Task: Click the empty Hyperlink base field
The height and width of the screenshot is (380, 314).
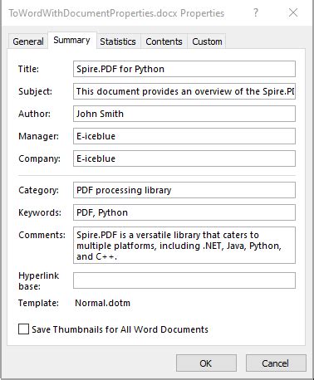Action: coord(184,280)
